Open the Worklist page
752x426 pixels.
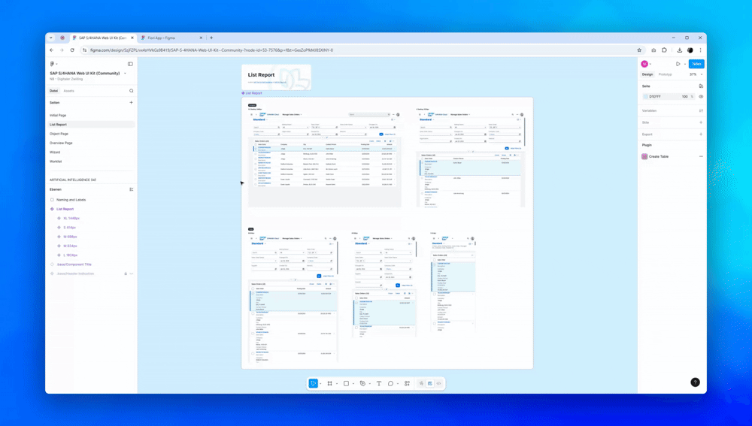[x=56, y=162]
